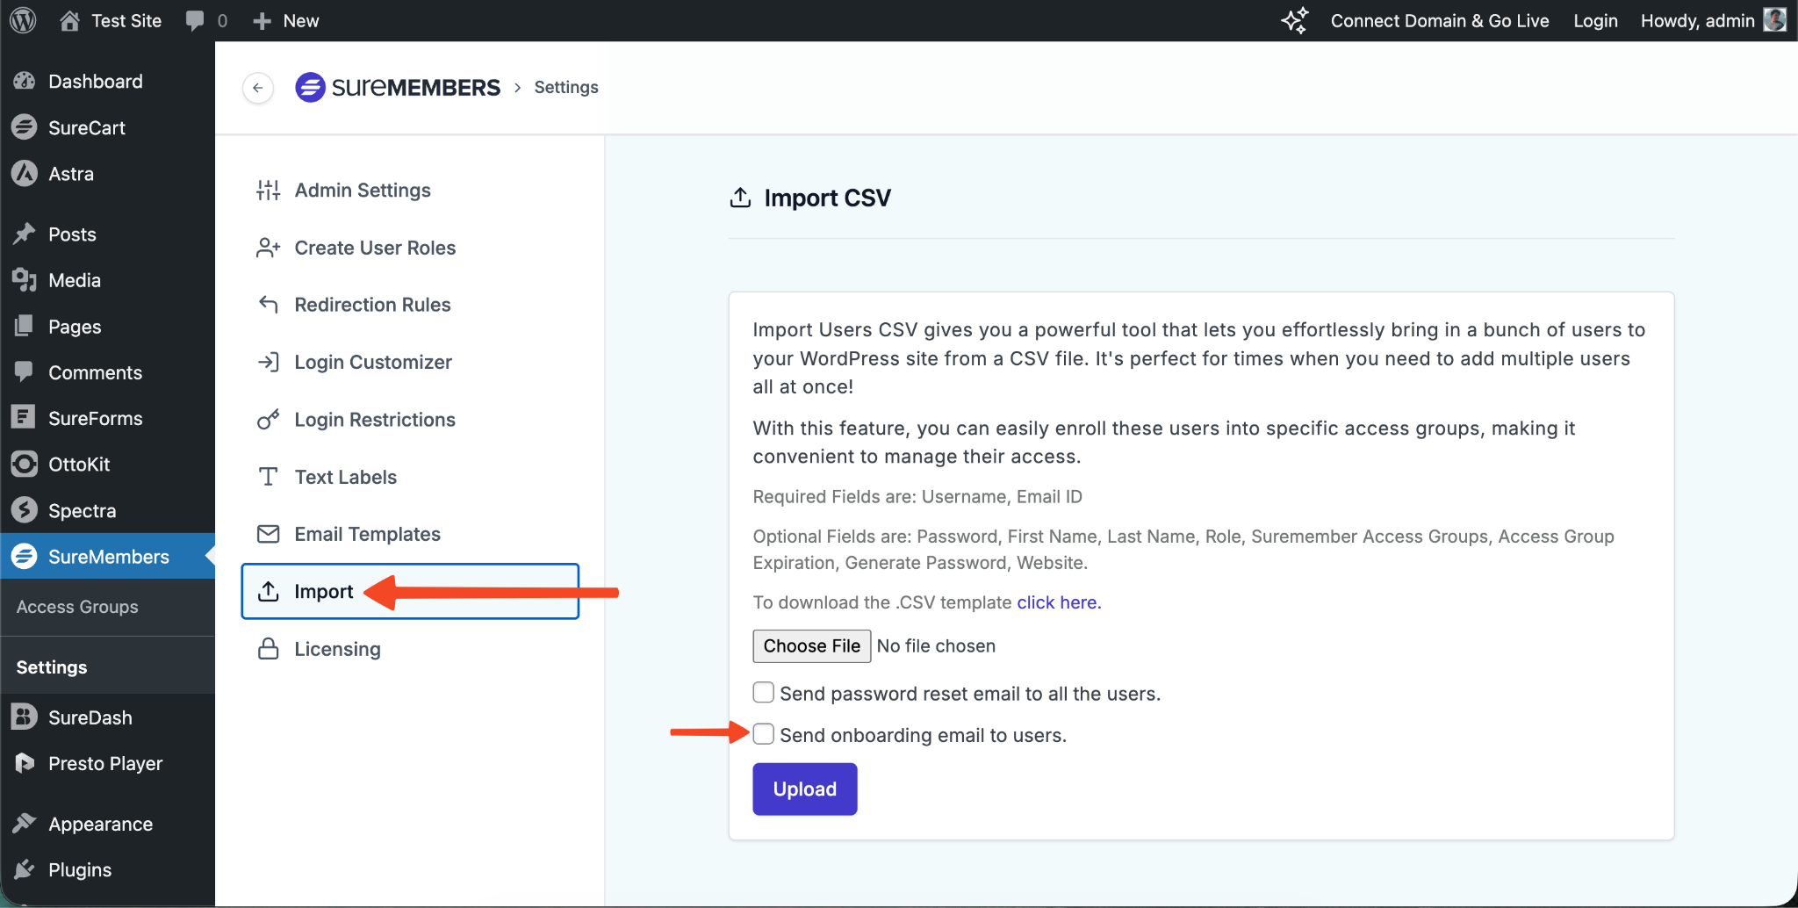Image resolution: width=1798 pixels, height=908 pixels.
Task: Select Login Restrictions in settings menu
Action: click(x=374, y=420)
